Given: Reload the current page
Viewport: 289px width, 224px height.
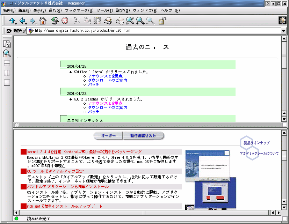Looking at the screenshot, I should [x=55, y=21].
